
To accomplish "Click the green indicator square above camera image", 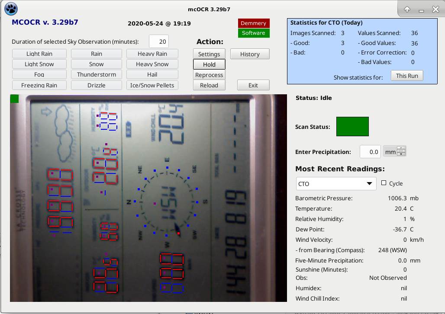I will click(14, 99).
